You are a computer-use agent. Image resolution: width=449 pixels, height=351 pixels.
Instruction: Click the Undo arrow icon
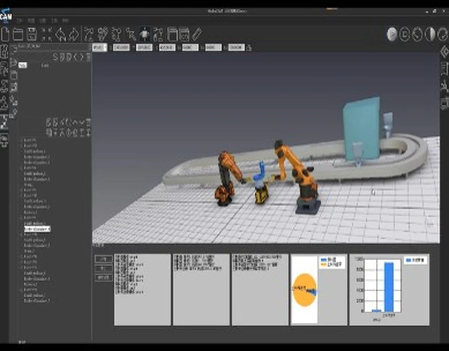click(x=61, y=34)
